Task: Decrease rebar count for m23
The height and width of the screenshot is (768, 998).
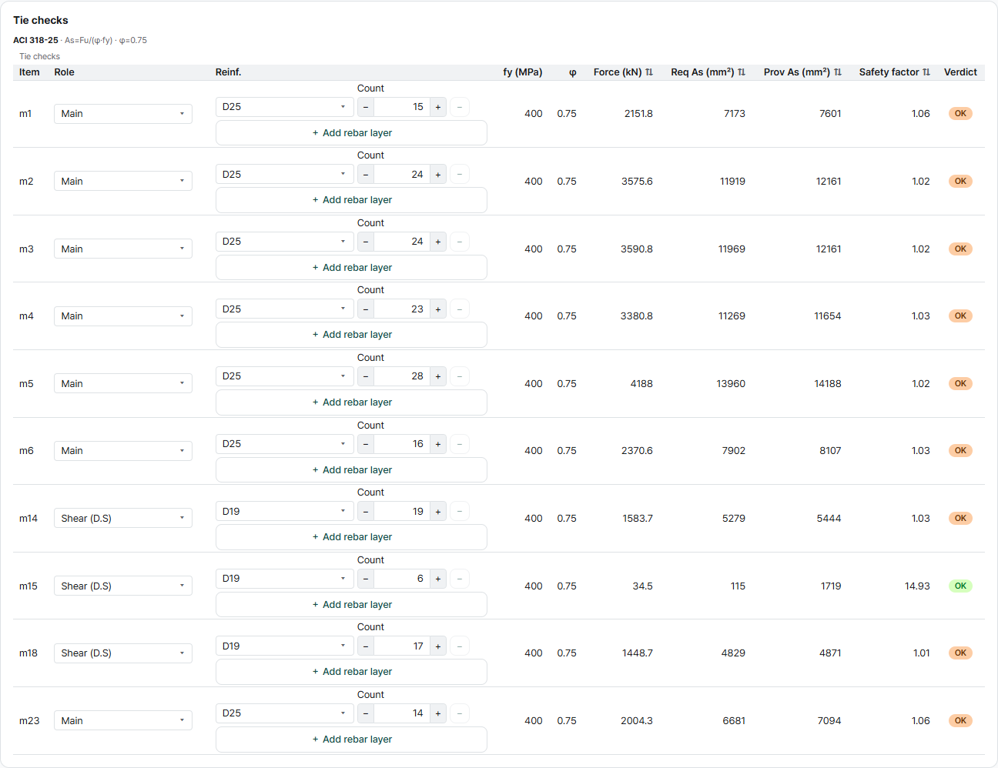Action: pos(366,713)
